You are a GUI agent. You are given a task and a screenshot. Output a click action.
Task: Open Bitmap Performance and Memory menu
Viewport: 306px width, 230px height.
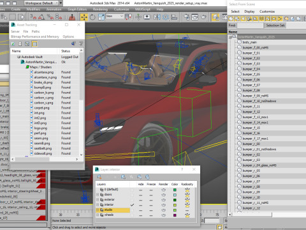coord(35,36)
